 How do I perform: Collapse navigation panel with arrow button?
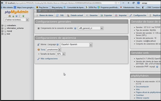35,11
